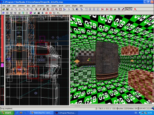Click the Quake editor taskbar button
The width and height of the screenshot is (154, 115).
pos(66,113)
